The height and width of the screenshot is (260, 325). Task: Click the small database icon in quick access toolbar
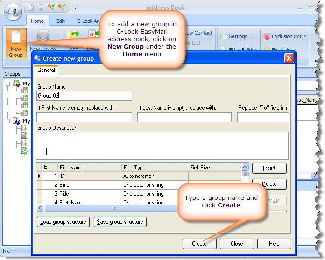(x=41, y=7)
